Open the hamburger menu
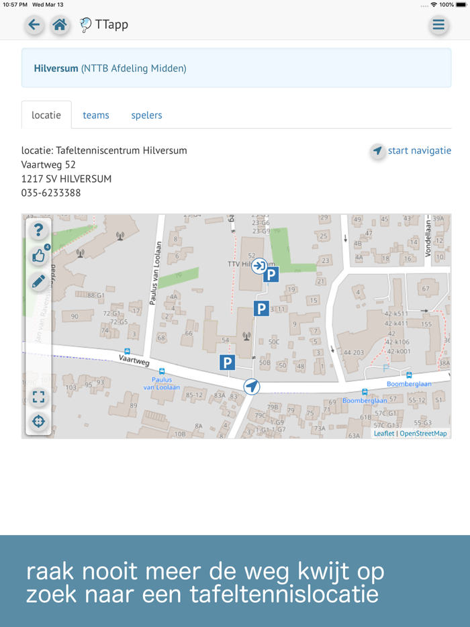The width and height of the screenshot is (470, 627). 438,25
